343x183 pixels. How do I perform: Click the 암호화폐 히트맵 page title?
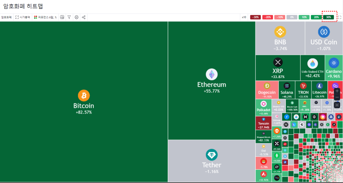pos(23,6)
